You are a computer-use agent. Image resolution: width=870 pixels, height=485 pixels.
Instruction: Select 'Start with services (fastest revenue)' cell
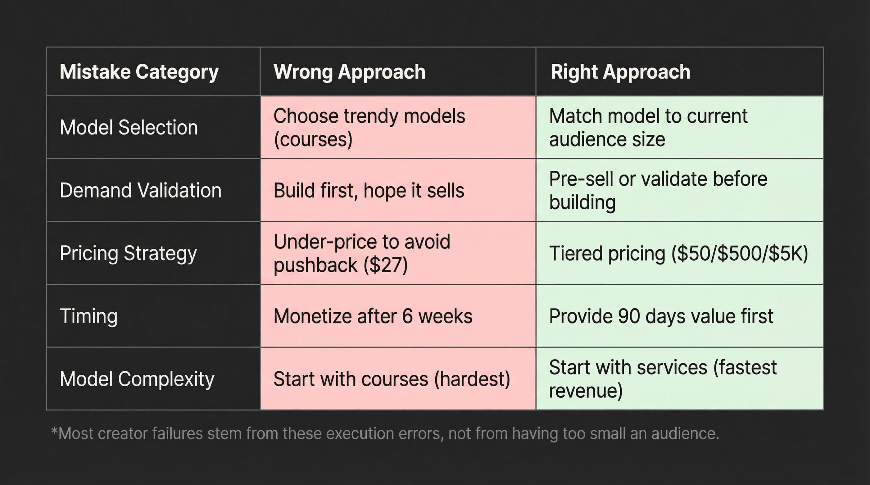pos(663,379)
